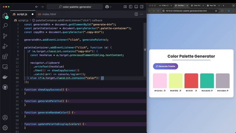Open the Extensions view

(5, 57)
